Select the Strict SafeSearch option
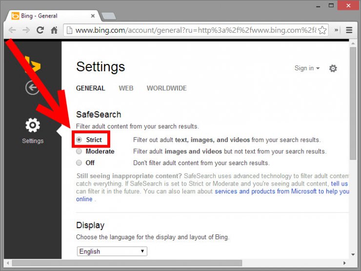Image resolution: width=361 pixels, height=271 pixels. pyautogui.click(x=79, y=140)
